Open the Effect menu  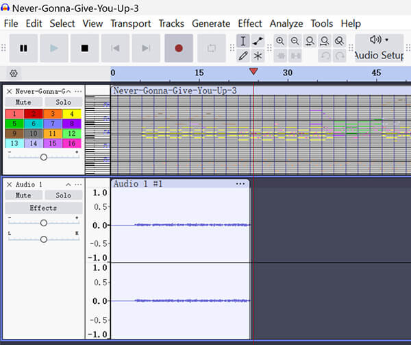coord(250,23)
